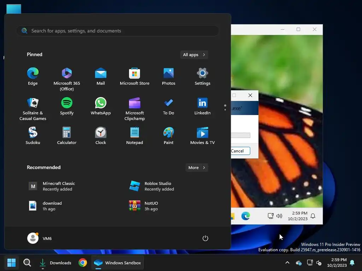This screenshot has height=271, width=362.
Task: Open LinkedIn
Action: [203, 106]
